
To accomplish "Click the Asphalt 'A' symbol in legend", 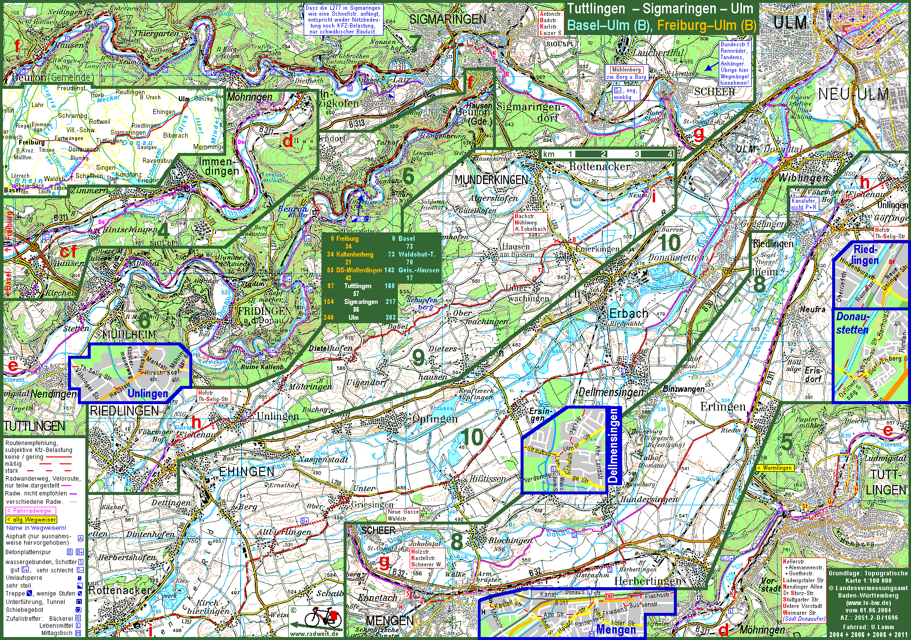I will 80,538.
